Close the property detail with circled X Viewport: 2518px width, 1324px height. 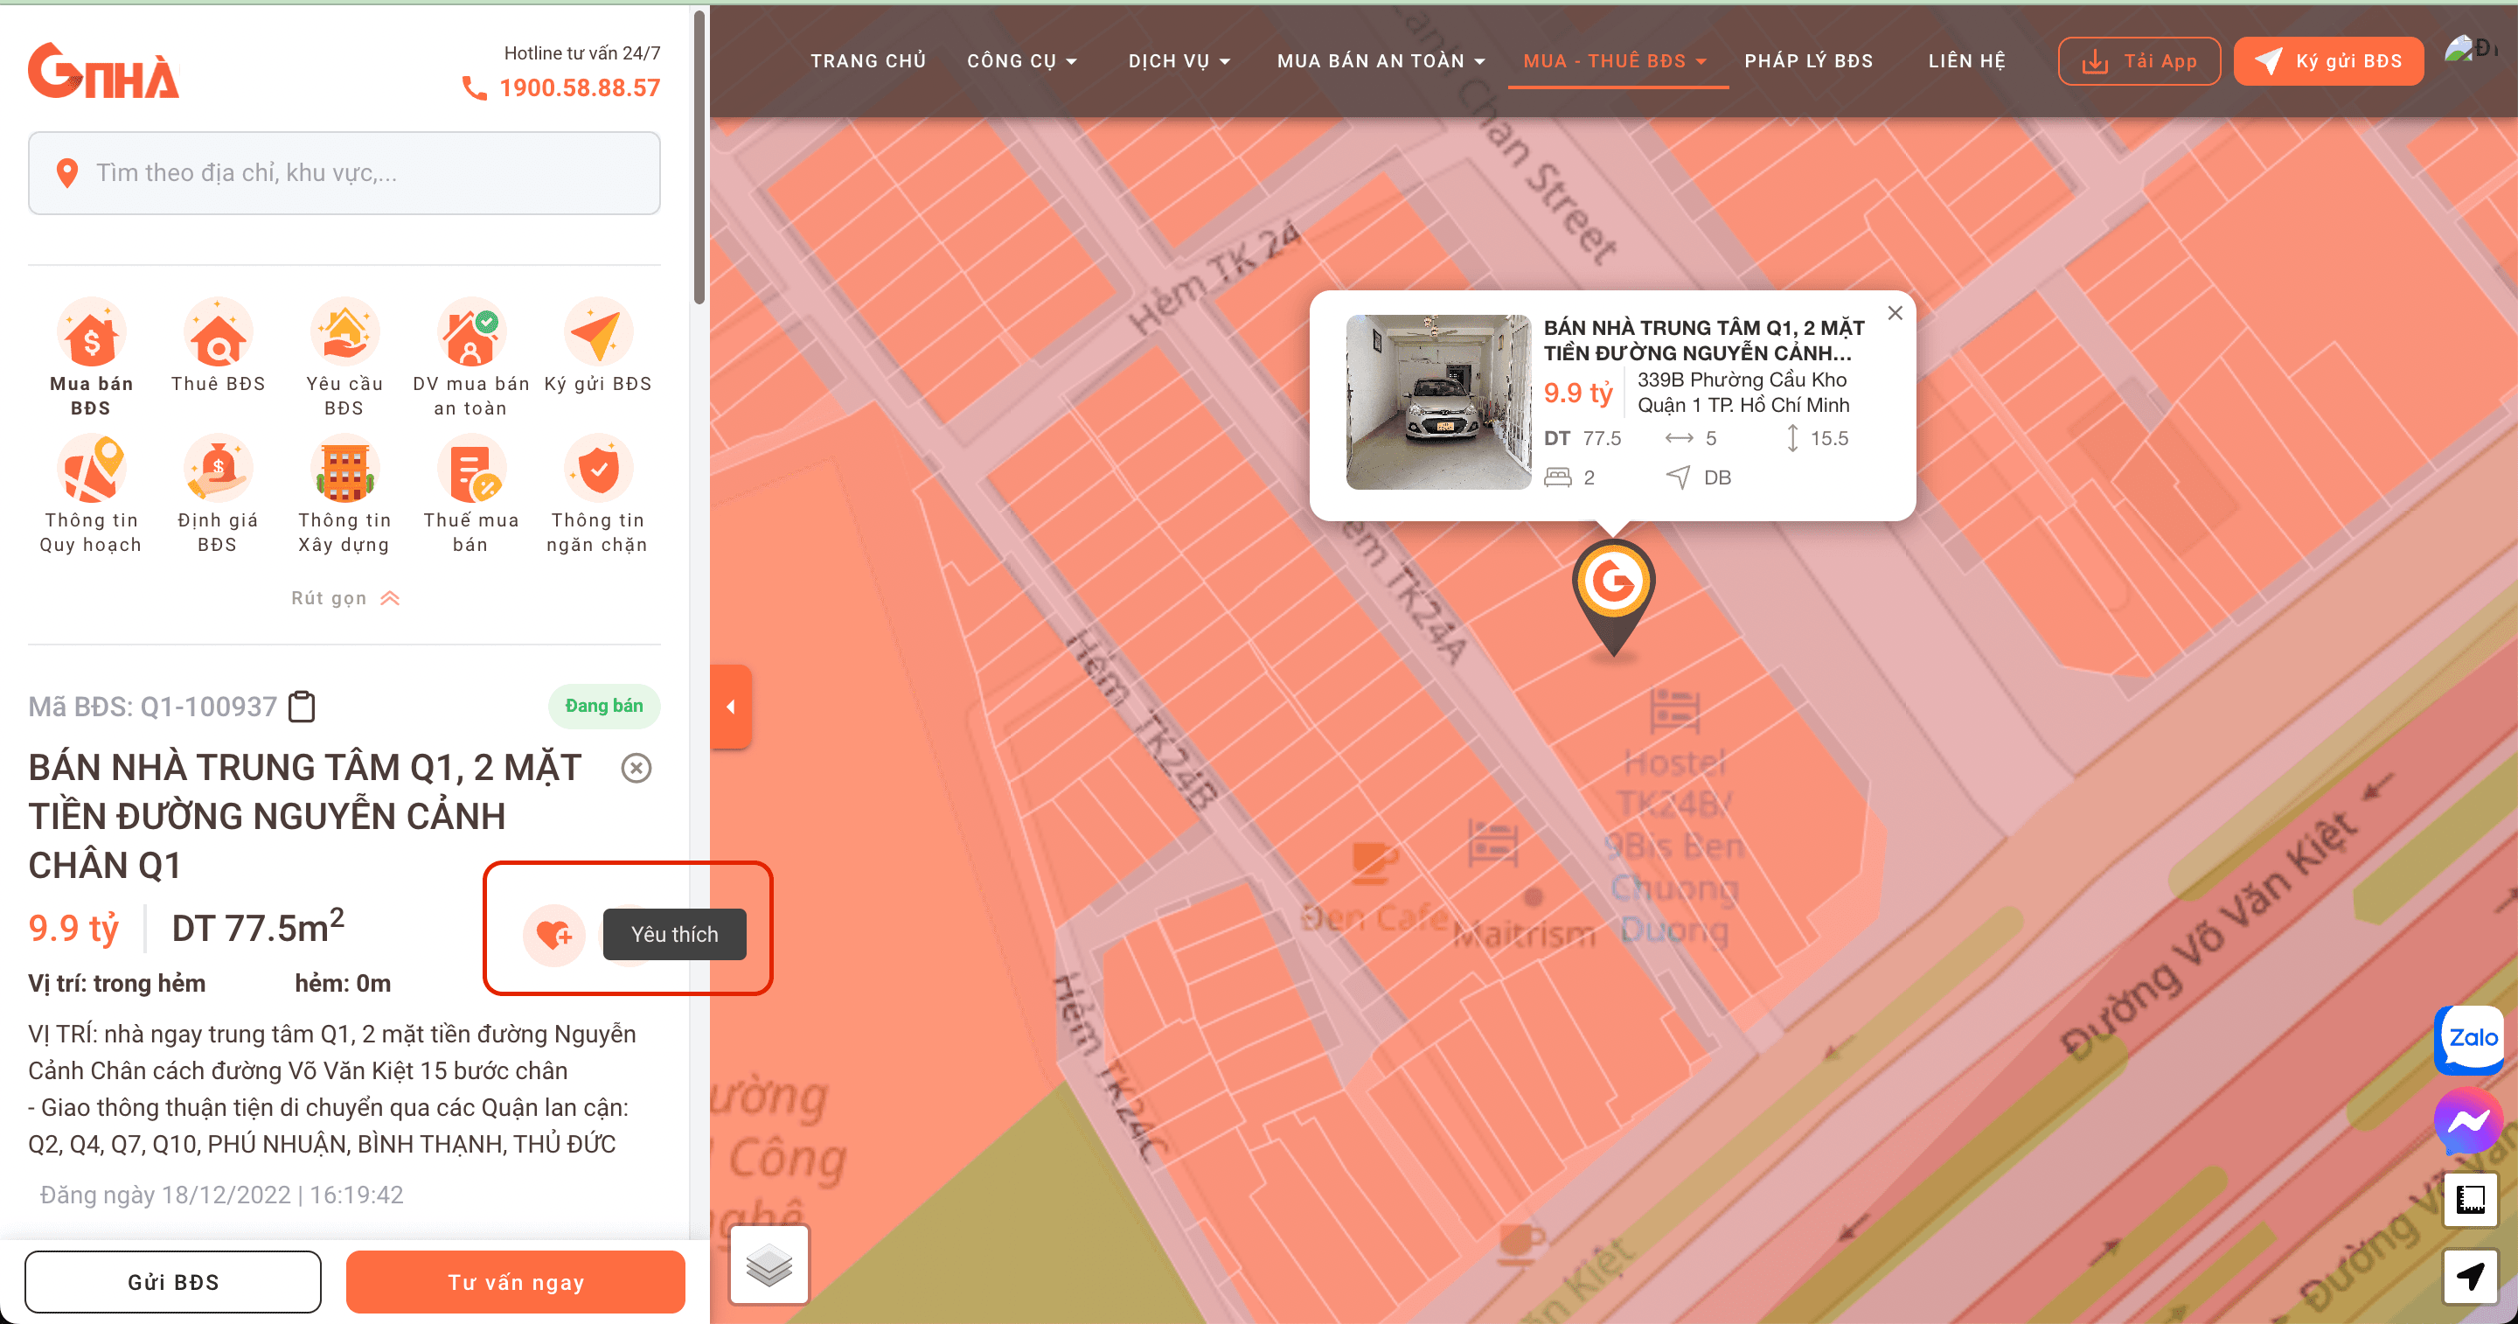636,769
